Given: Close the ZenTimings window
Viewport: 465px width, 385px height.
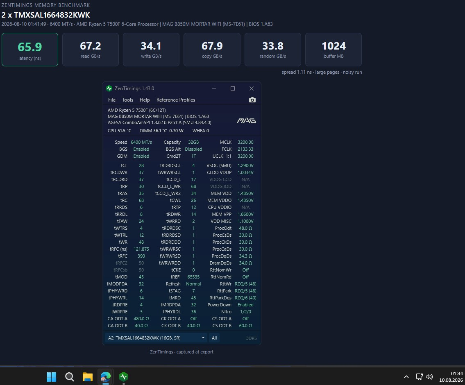Looking at the screenshot, I should coord(252,88).
